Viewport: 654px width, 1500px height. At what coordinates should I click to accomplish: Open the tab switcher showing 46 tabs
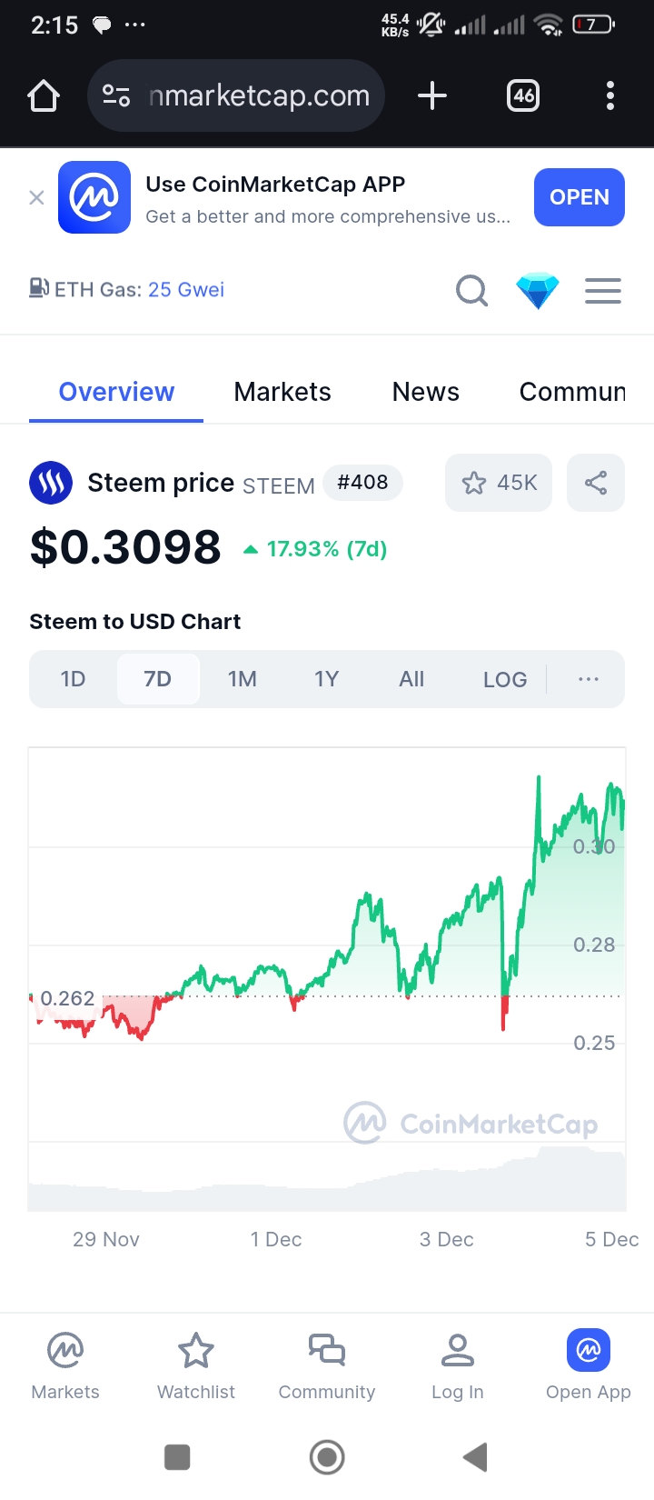click(x=523, y=95)
